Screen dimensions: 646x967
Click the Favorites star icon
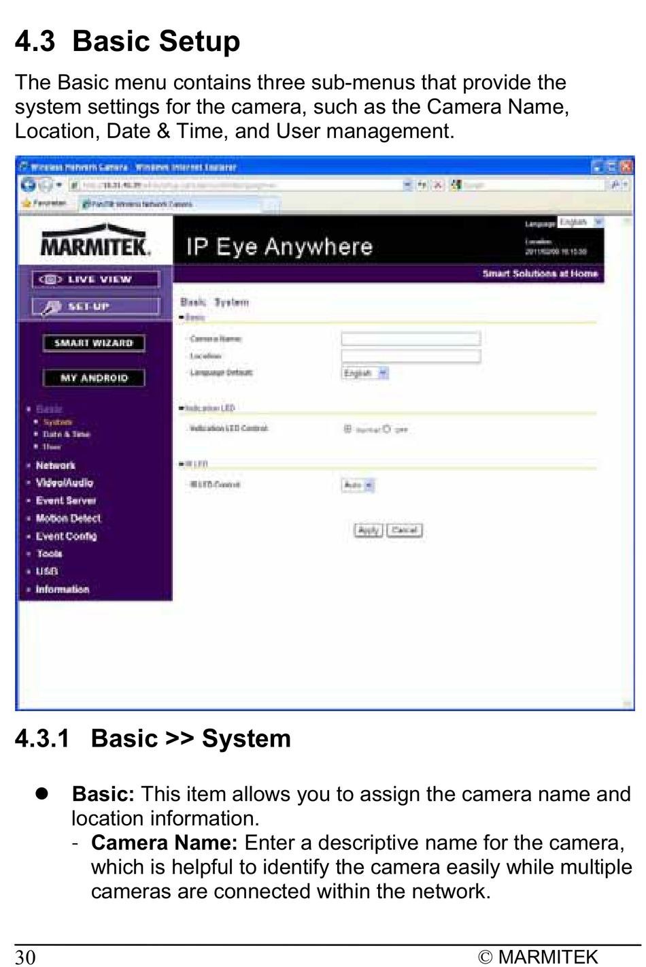27,203
